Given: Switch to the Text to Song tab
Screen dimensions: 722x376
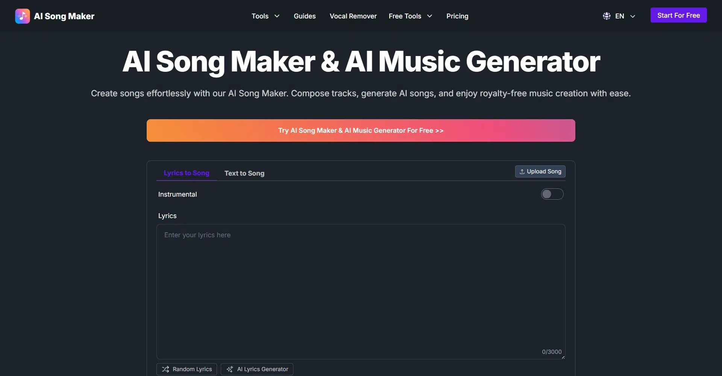Looking at the screenshot, I should pyautogui.click(x=244, y=173).
